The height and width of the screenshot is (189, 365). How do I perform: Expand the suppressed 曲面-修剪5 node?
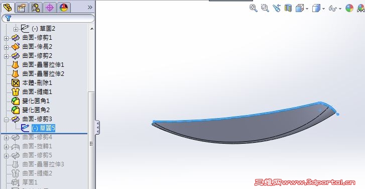[x=7, y=156]
